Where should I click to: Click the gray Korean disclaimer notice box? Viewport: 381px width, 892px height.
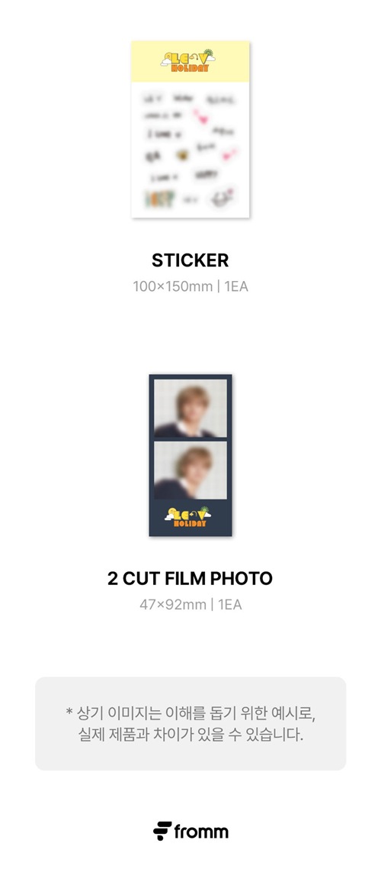coord(190,724)
